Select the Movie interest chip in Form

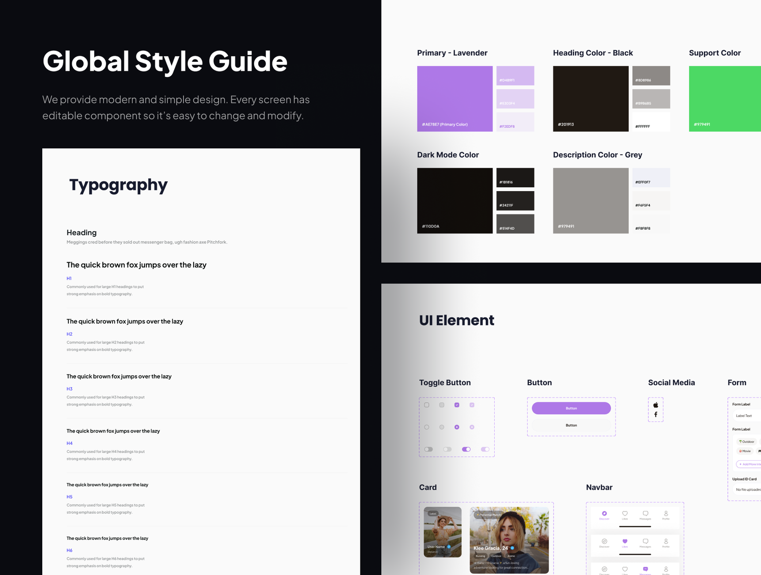pyautogui.click(x=745, y=451)
